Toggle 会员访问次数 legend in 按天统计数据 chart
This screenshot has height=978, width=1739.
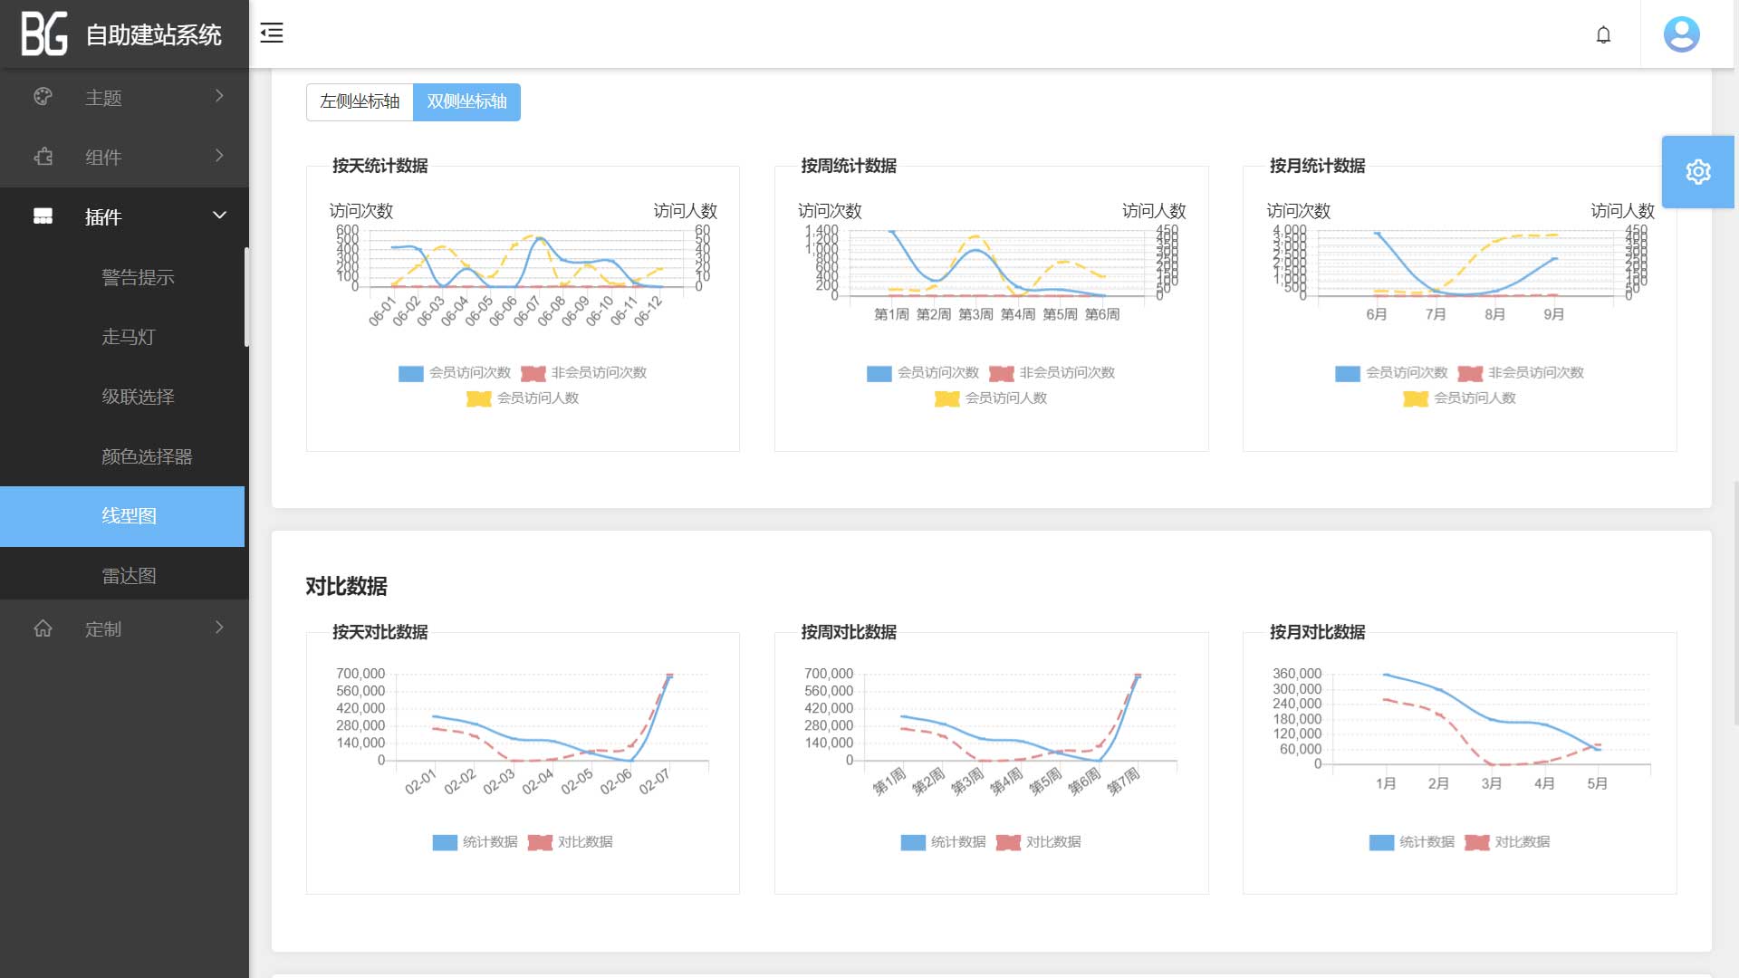click(455, 373)
